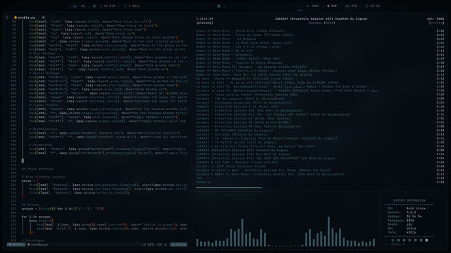This screenshot has width=451, height=253.
Task: Close the config.py tab
Action: click(43, 18)
